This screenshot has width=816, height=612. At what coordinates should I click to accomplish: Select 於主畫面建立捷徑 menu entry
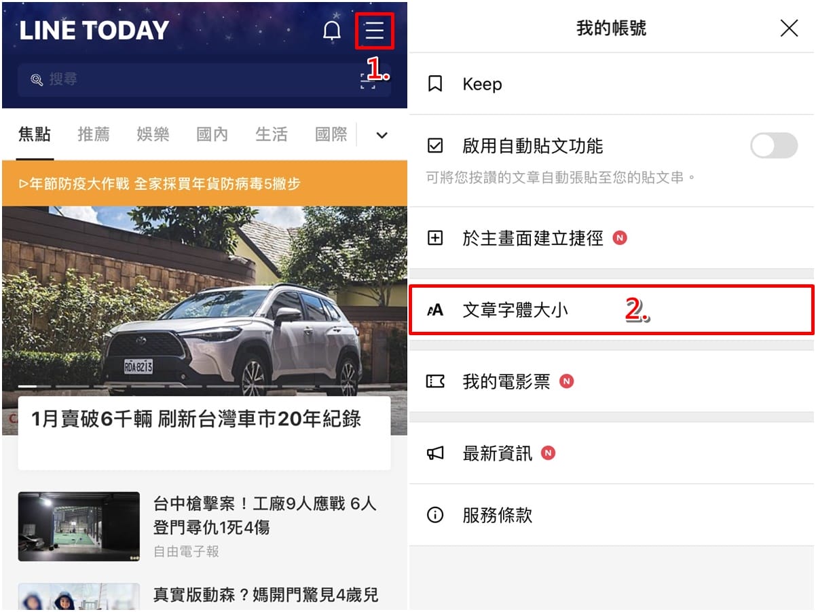[x=611, y=238]
